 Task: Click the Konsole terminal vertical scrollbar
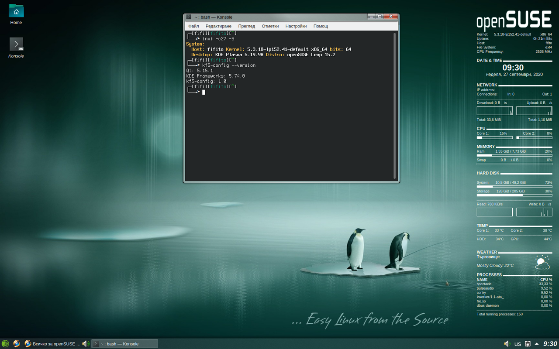[395, 106]
